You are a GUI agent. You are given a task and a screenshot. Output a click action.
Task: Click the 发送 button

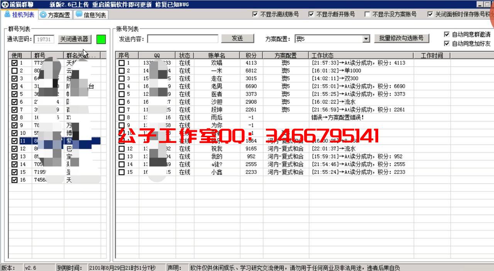coord(237,39)
